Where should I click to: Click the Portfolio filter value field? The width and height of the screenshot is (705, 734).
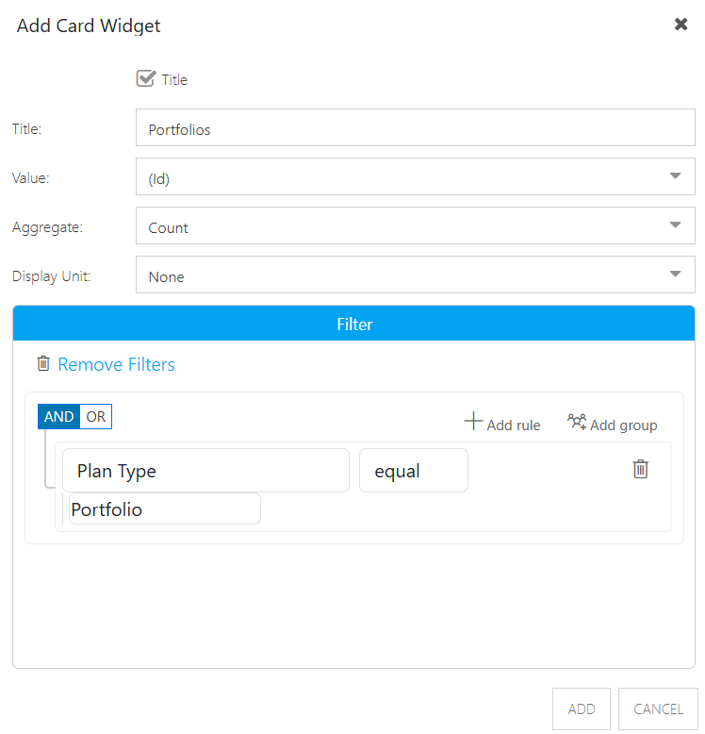165,509
